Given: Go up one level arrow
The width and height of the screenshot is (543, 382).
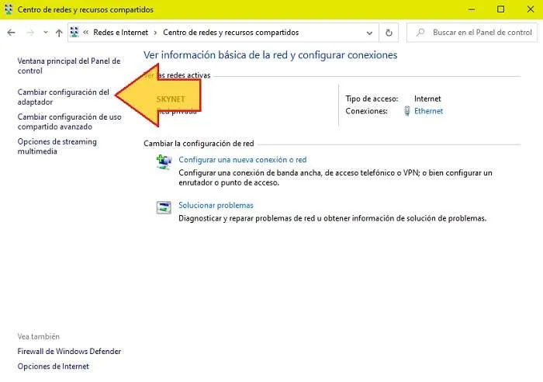Looking at the screenshot, I should (59, 33).
